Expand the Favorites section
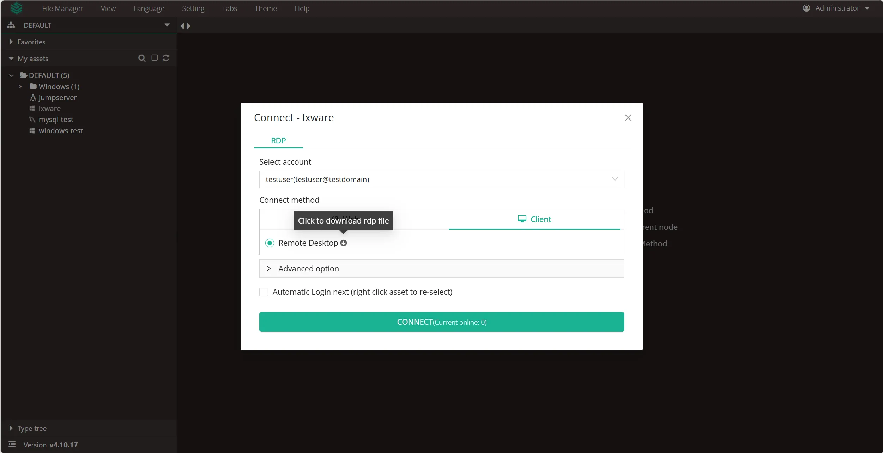 coord(11,42)
